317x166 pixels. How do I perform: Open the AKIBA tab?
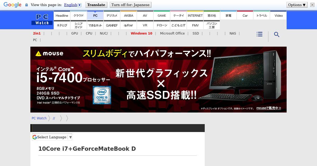(x=129, y=15)
